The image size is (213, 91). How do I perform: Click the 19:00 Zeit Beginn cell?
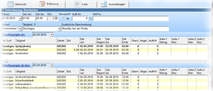pos(100,84)
